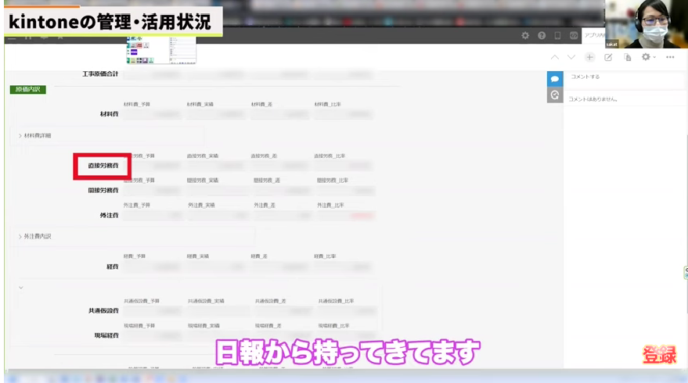Click the 間接労務費_比率 field value
Viewport: 688px width, 383px height.
[x=346, y=191]
